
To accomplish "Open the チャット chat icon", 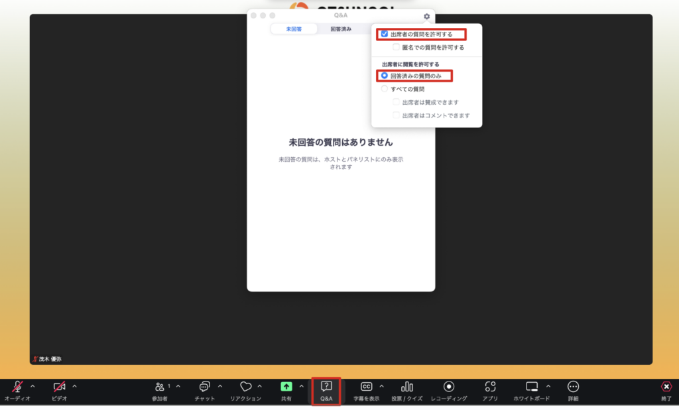I will click(205, 387).
